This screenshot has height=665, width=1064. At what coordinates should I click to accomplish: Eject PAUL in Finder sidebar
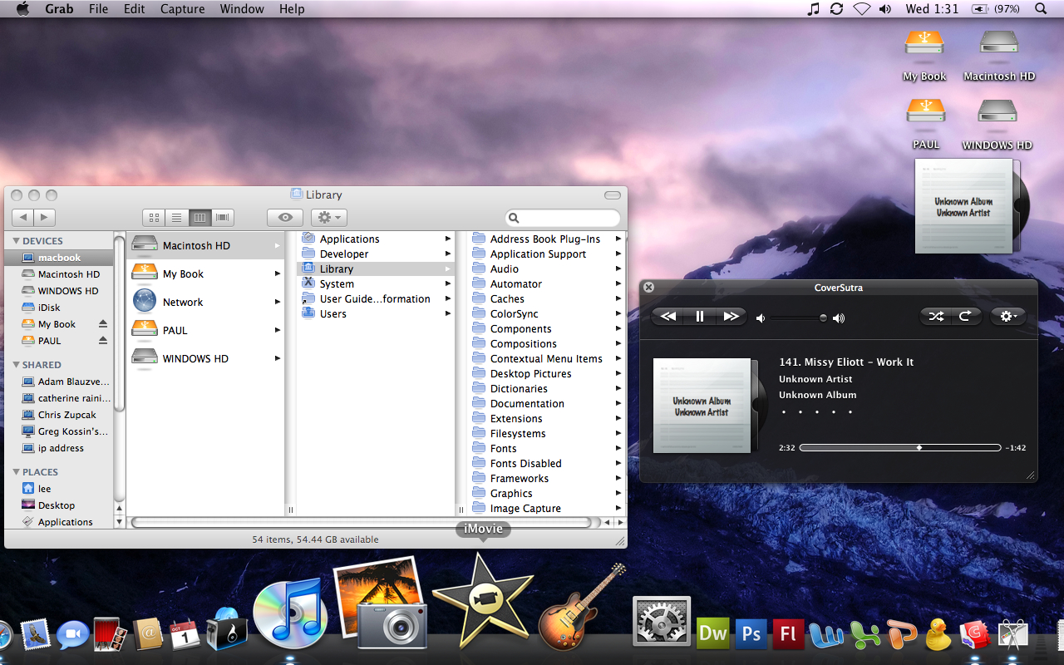tap(103, 341)
